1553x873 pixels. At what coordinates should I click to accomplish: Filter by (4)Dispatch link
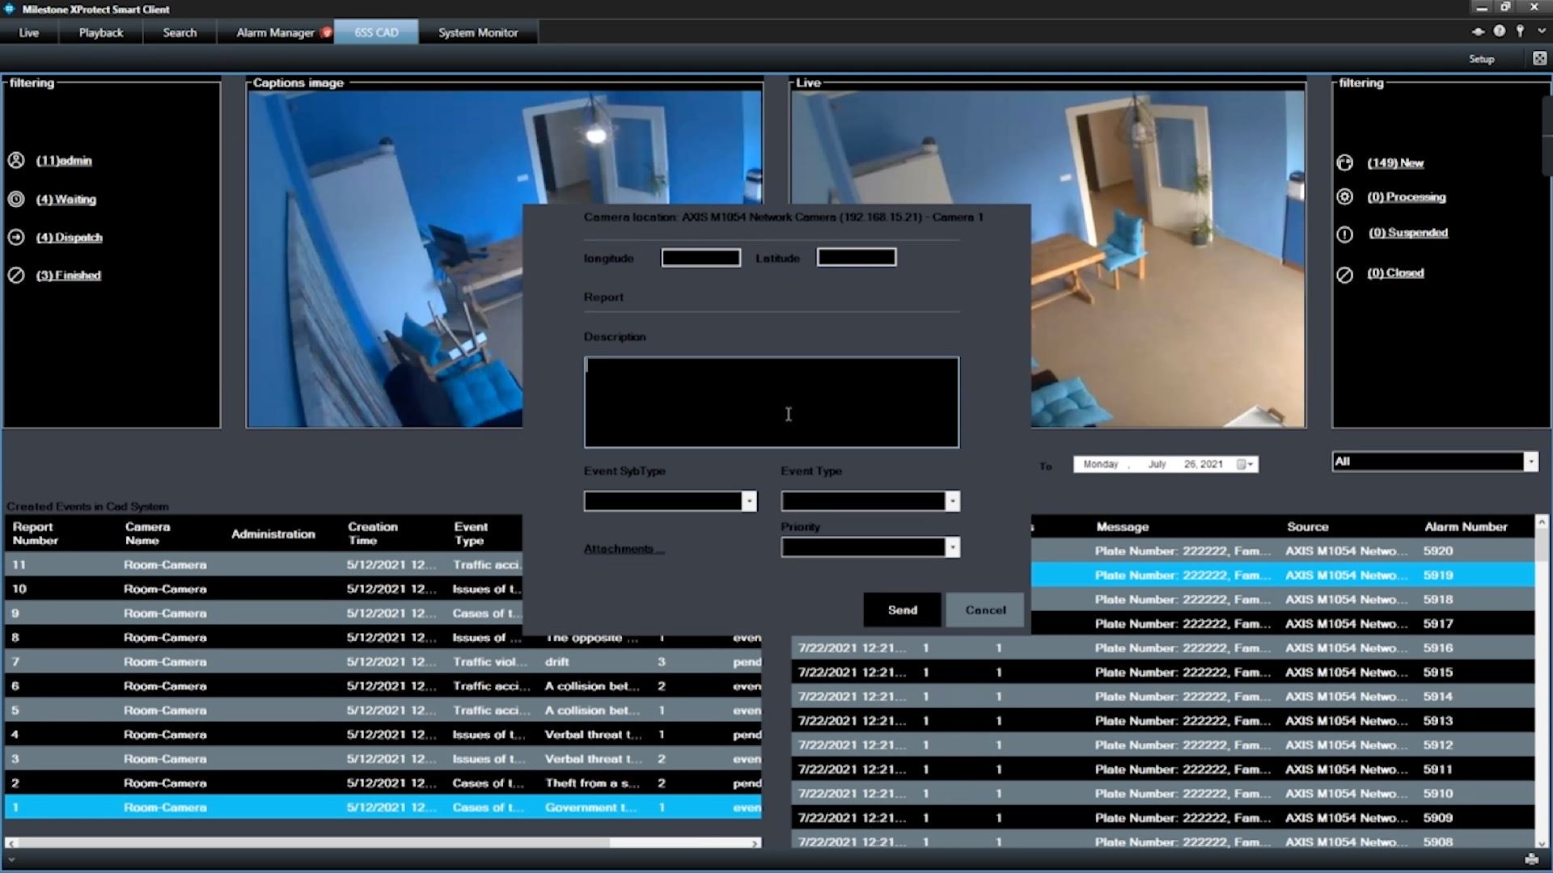69,238
